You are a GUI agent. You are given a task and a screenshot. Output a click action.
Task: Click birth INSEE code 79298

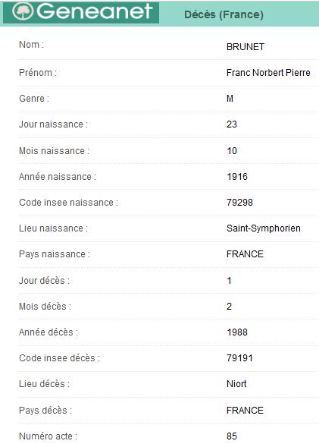point(239,203)
